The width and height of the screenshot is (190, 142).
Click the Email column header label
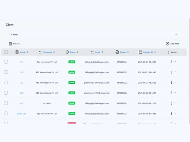pyautogui.click(x=98, y=52)
